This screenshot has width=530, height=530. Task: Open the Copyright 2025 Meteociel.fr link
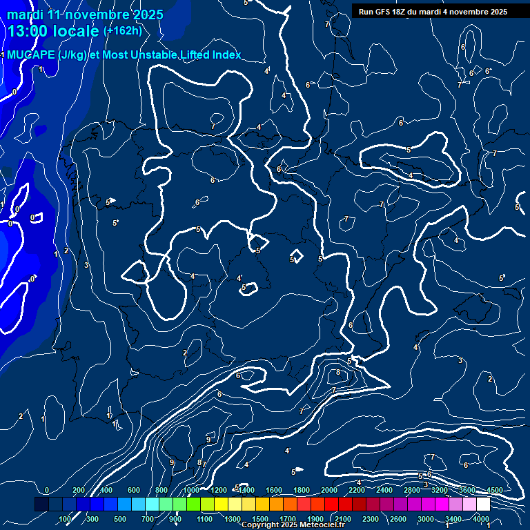pos(293,525)
